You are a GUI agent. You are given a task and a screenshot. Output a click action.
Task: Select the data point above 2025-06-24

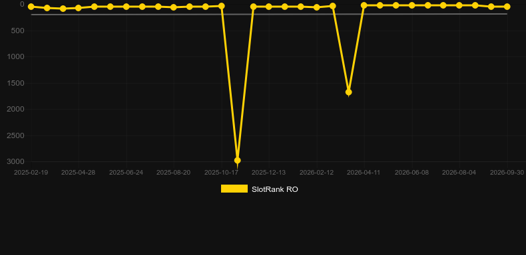coord(126,7)
